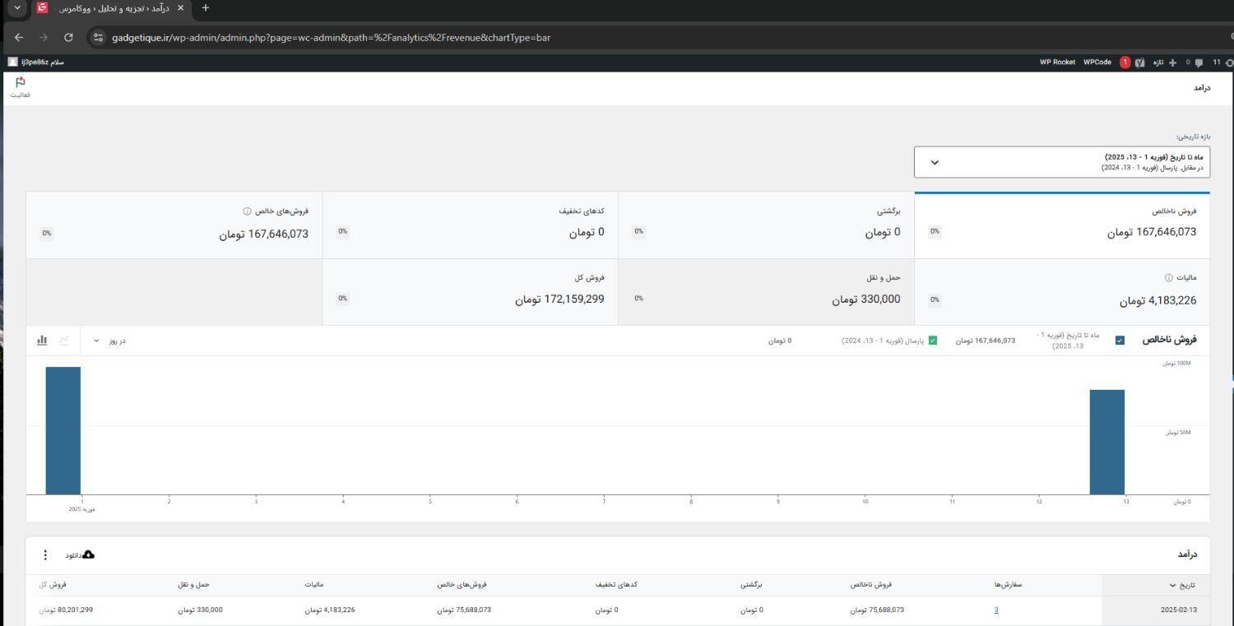Go back using browser back arrow

click(19, 37)
